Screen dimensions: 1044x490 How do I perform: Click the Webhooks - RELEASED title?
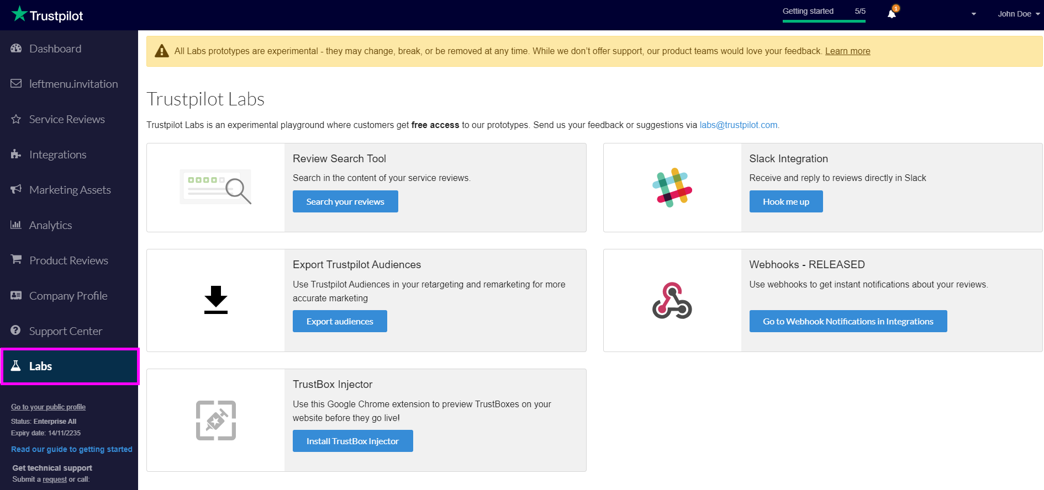tap(806, 264)
